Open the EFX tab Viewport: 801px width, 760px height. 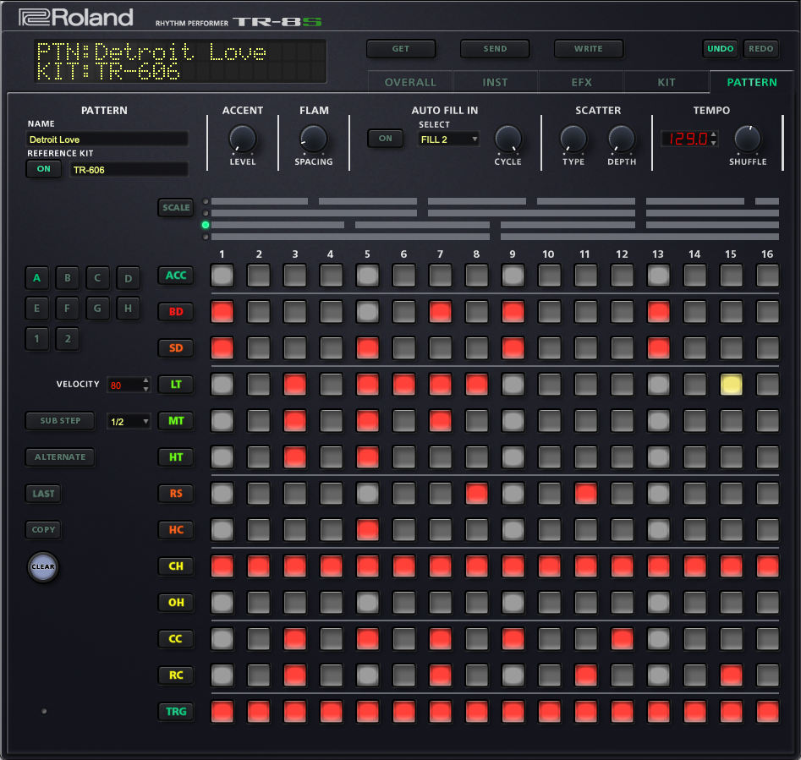point(581,82)
